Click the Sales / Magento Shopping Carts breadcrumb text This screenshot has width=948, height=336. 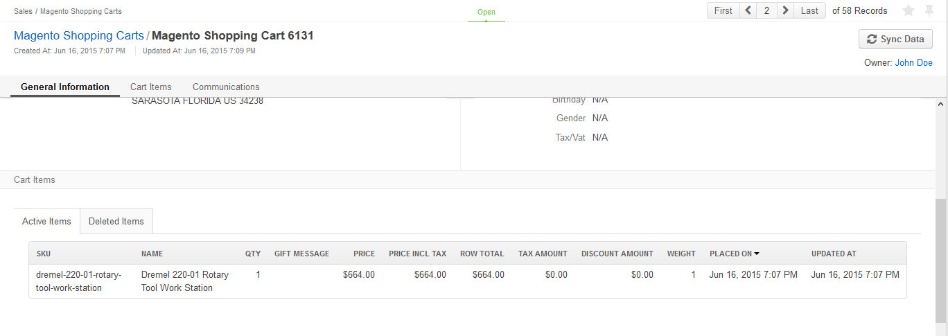pos(68,11)
